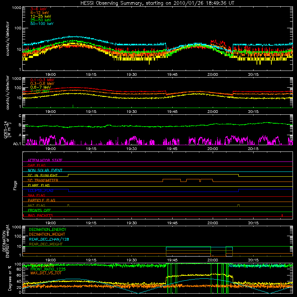Click the 25-50 keV legend entry
Image resolution: width=297 pixels, height=297 pixels.
[x=40, y=20]
